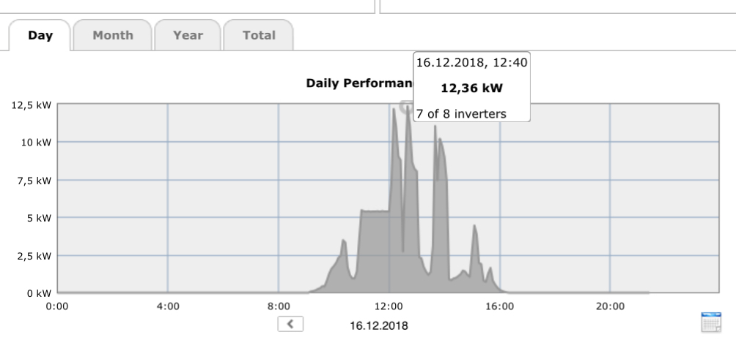Click the 16.12.2018 date label below chart
Image resolution: width=736 pixels, height=351 pixels.
pyautogui.click(x=378, y=325)
